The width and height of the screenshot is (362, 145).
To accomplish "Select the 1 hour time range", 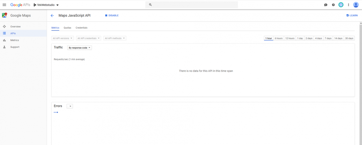I will pyautogui.click(x=268, y=38).
